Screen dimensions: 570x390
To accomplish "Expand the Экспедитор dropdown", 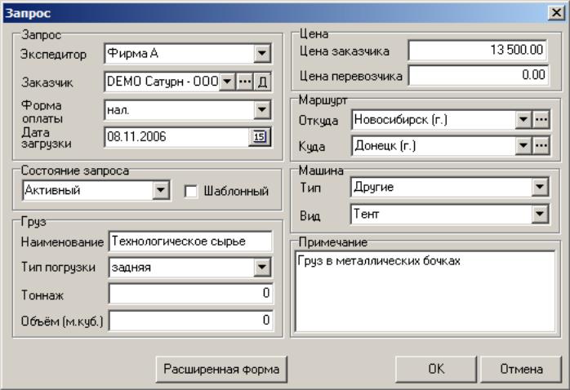I will pos(262,54).
